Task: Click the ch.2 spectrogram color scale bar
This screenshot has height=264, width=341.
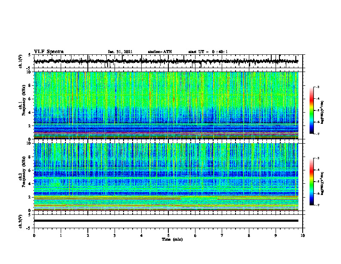Action: (311, 182)
